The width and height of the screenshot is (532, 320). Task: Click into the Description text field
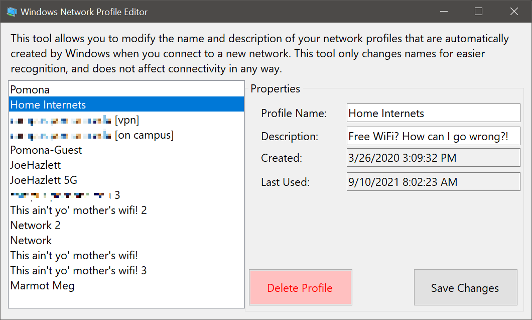[x=433, y=136]
